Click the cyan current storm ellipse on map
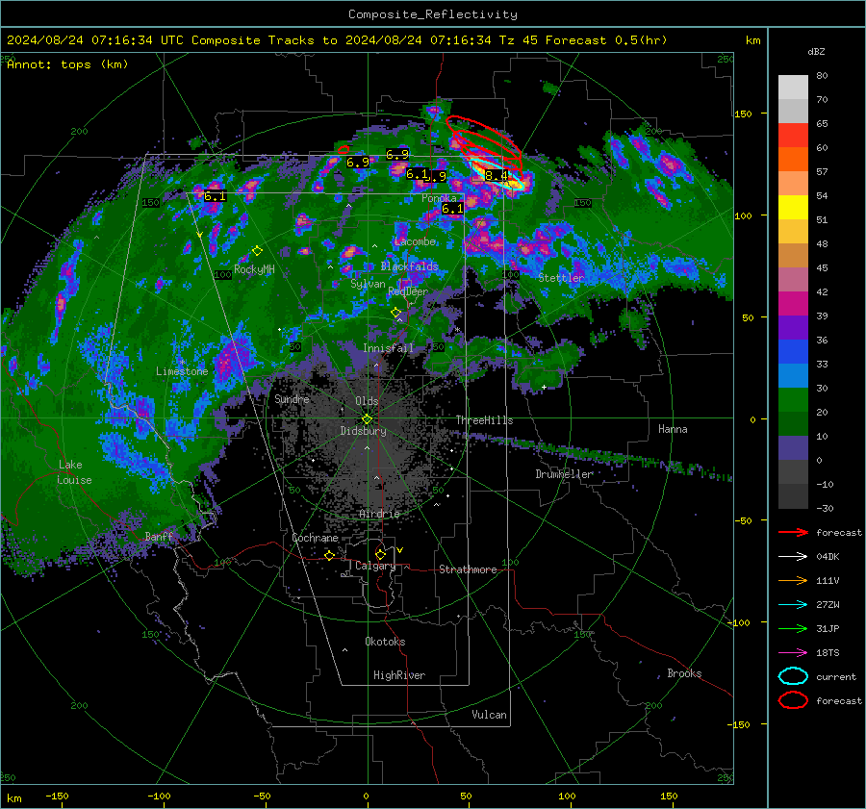The height and width of the screenshot is (809, 866). point(497,174)
